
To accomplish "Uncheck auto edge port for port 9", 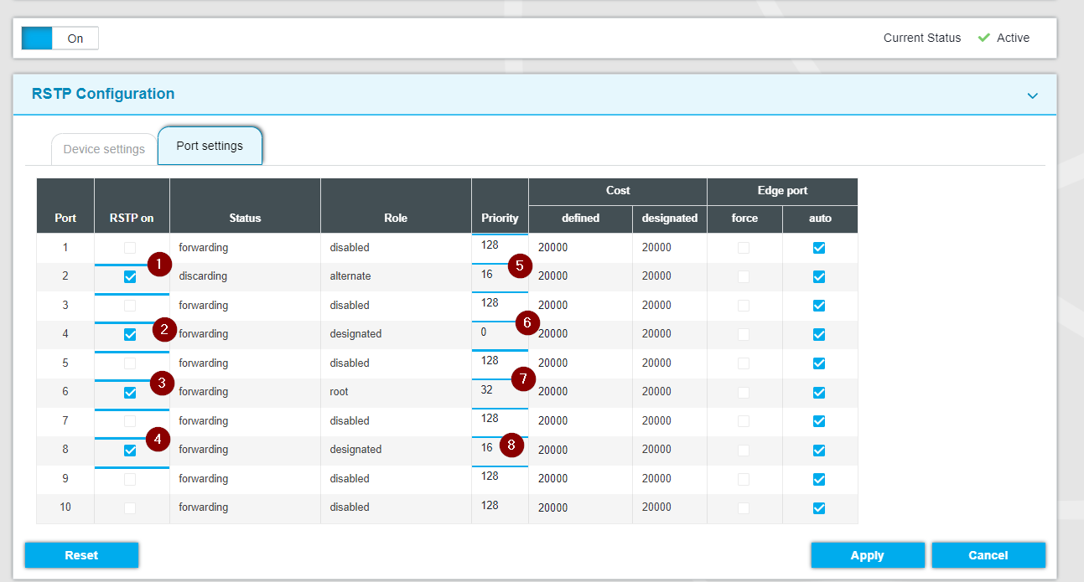I will tap(819, 479).
